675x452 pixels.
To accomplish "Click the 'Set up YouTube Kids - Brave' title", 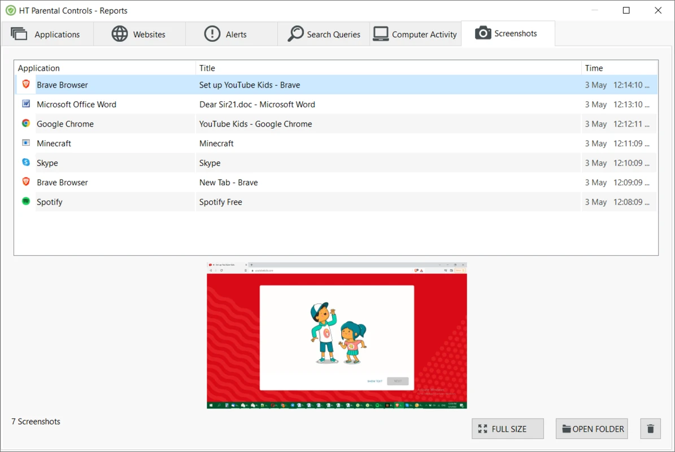I will click(x=250, y=85).
